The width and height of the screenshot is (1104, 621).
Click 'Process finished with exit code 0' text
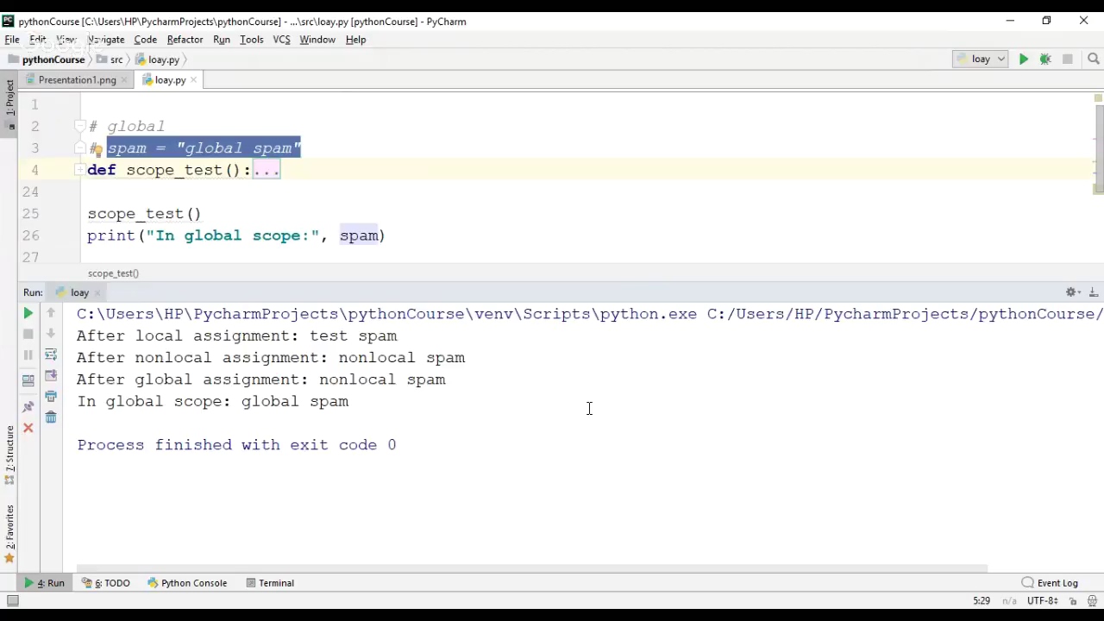(237, 445)
